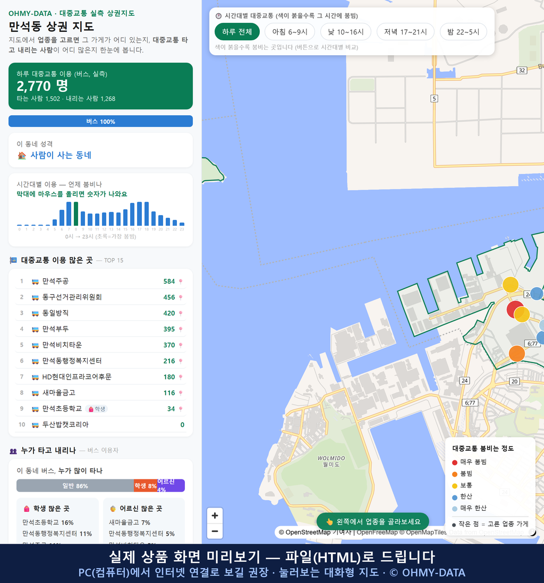Viewport: 544px width, 583px height.
Task: Click the light blue 매우 한산 legend swatch
Action: [454, 509]
